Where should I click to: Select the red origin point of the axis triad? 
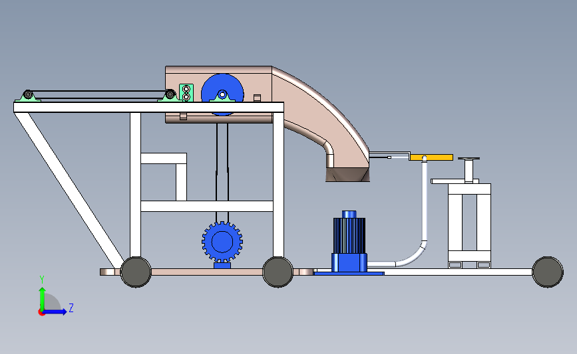pos(41,313)
